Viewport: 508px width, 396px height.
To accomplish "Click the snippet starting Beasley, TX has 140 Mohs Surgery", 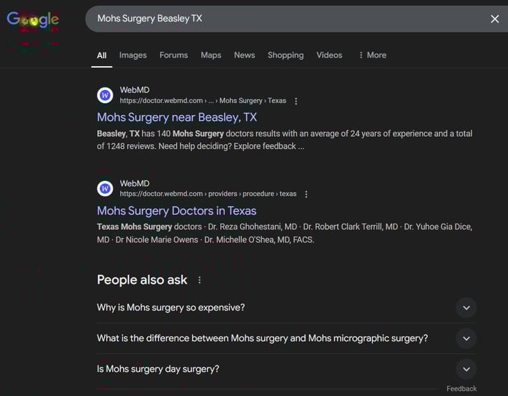I will click(x=284, y=140).
